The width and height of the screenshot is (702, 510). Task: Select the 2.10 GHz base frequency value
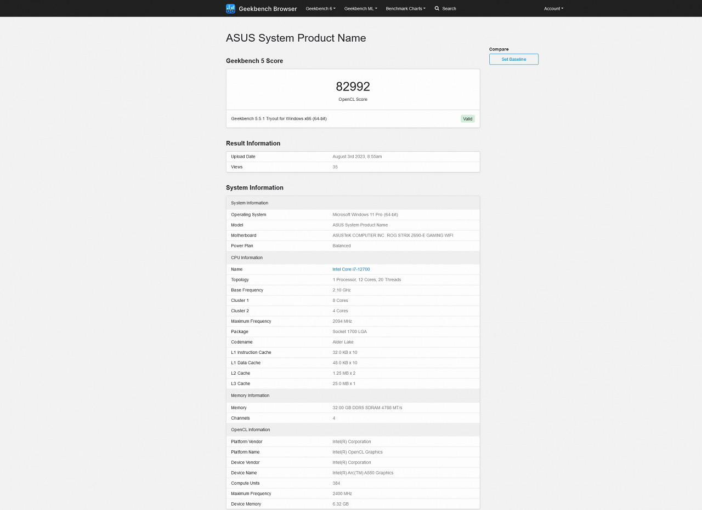[342, 290]
